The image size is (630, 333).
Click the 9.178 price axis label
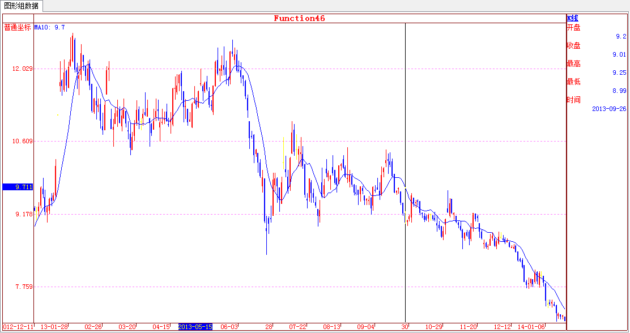(x=23, y=215)
